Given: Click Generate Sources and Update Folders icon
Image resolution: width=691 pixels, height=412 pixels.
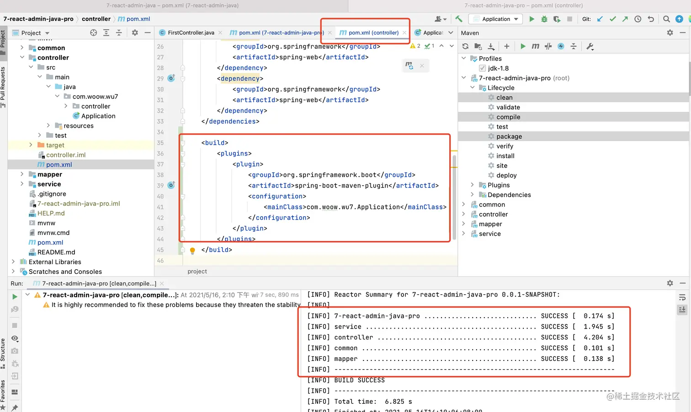Looking at the screenshot, I should click(478, 46).
